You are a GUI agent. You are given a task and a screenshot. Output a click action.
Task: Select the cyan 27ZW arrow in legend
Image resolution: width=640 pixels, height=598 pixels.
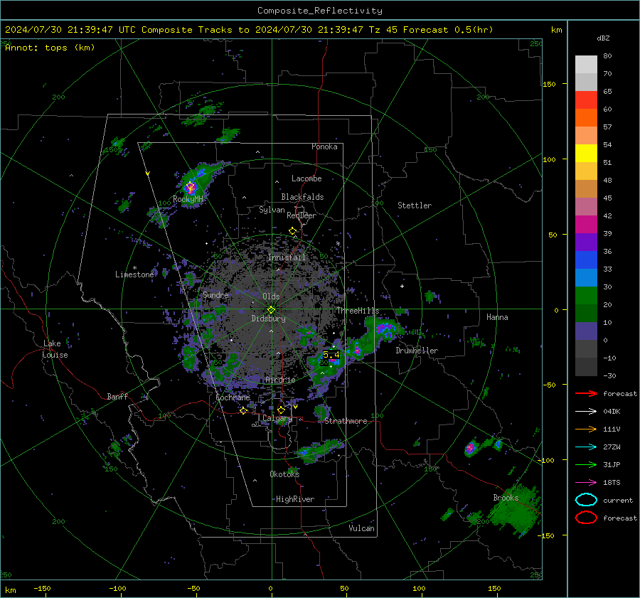click(586, 447)
